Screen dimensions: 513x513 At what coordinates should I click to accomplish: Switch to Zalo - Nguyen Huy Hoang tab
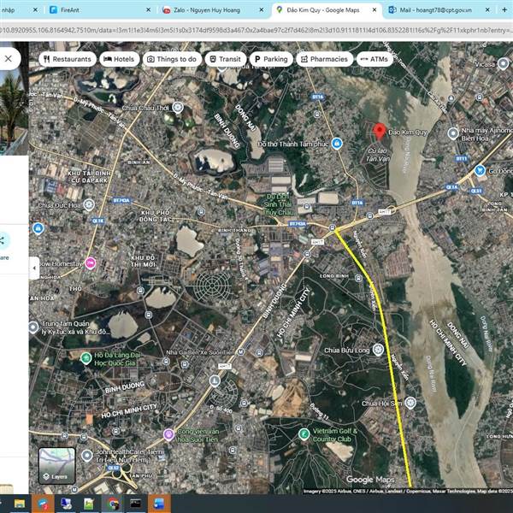coord(213,10)
